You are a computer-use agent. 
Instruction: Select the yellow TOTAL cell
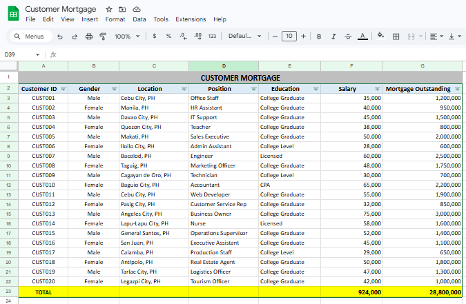(43, 292)
